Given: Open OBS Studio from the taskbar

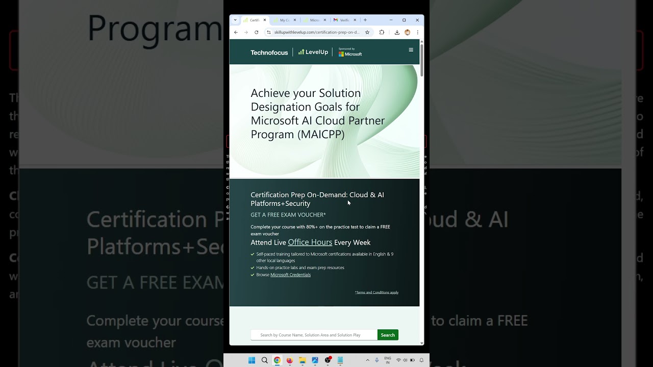Looking at the screenshot, I should 328,360.
